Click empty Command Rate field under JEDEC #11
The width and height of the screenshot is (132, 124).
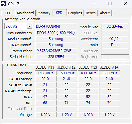point(45,109)
